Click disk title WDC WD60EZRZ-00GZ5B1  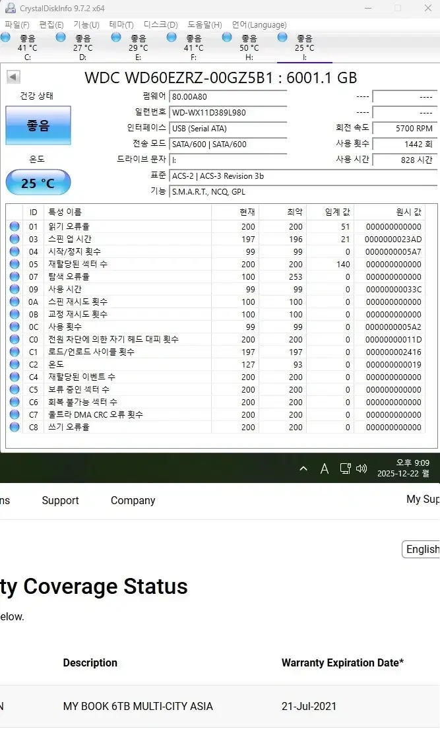pyautogui.click(x=179, y=78)
